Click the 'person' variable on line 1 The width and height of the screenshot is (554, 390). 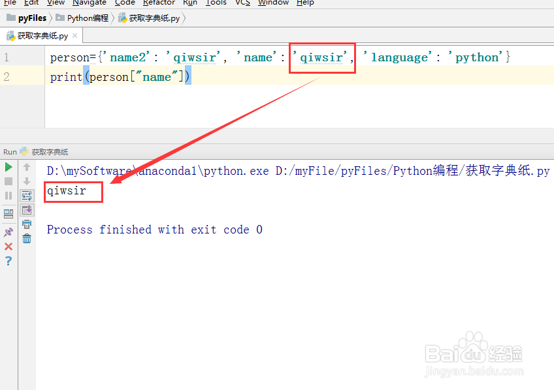70,57
